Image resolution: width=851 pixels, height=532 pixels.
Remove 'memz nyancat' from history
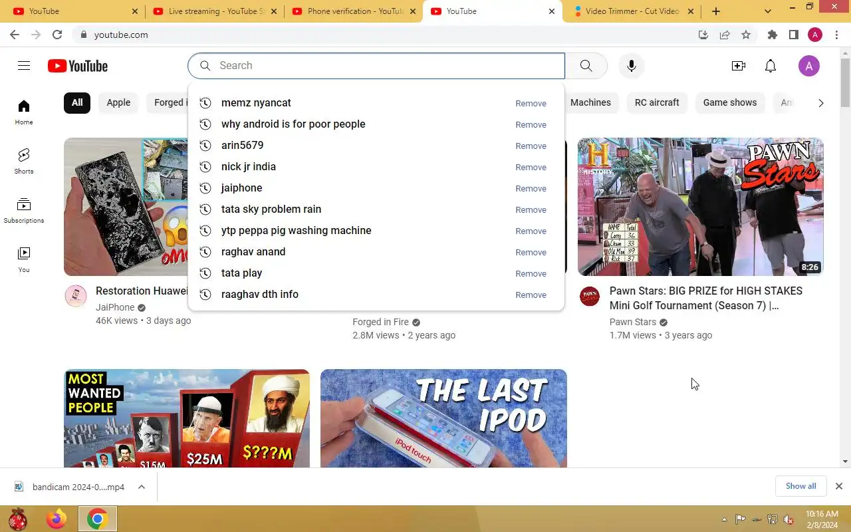pos(531,103)
